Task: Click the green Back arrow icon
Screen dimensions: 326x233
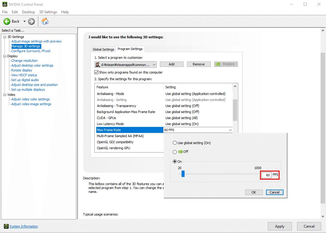Action: click(x=7, y=21)
